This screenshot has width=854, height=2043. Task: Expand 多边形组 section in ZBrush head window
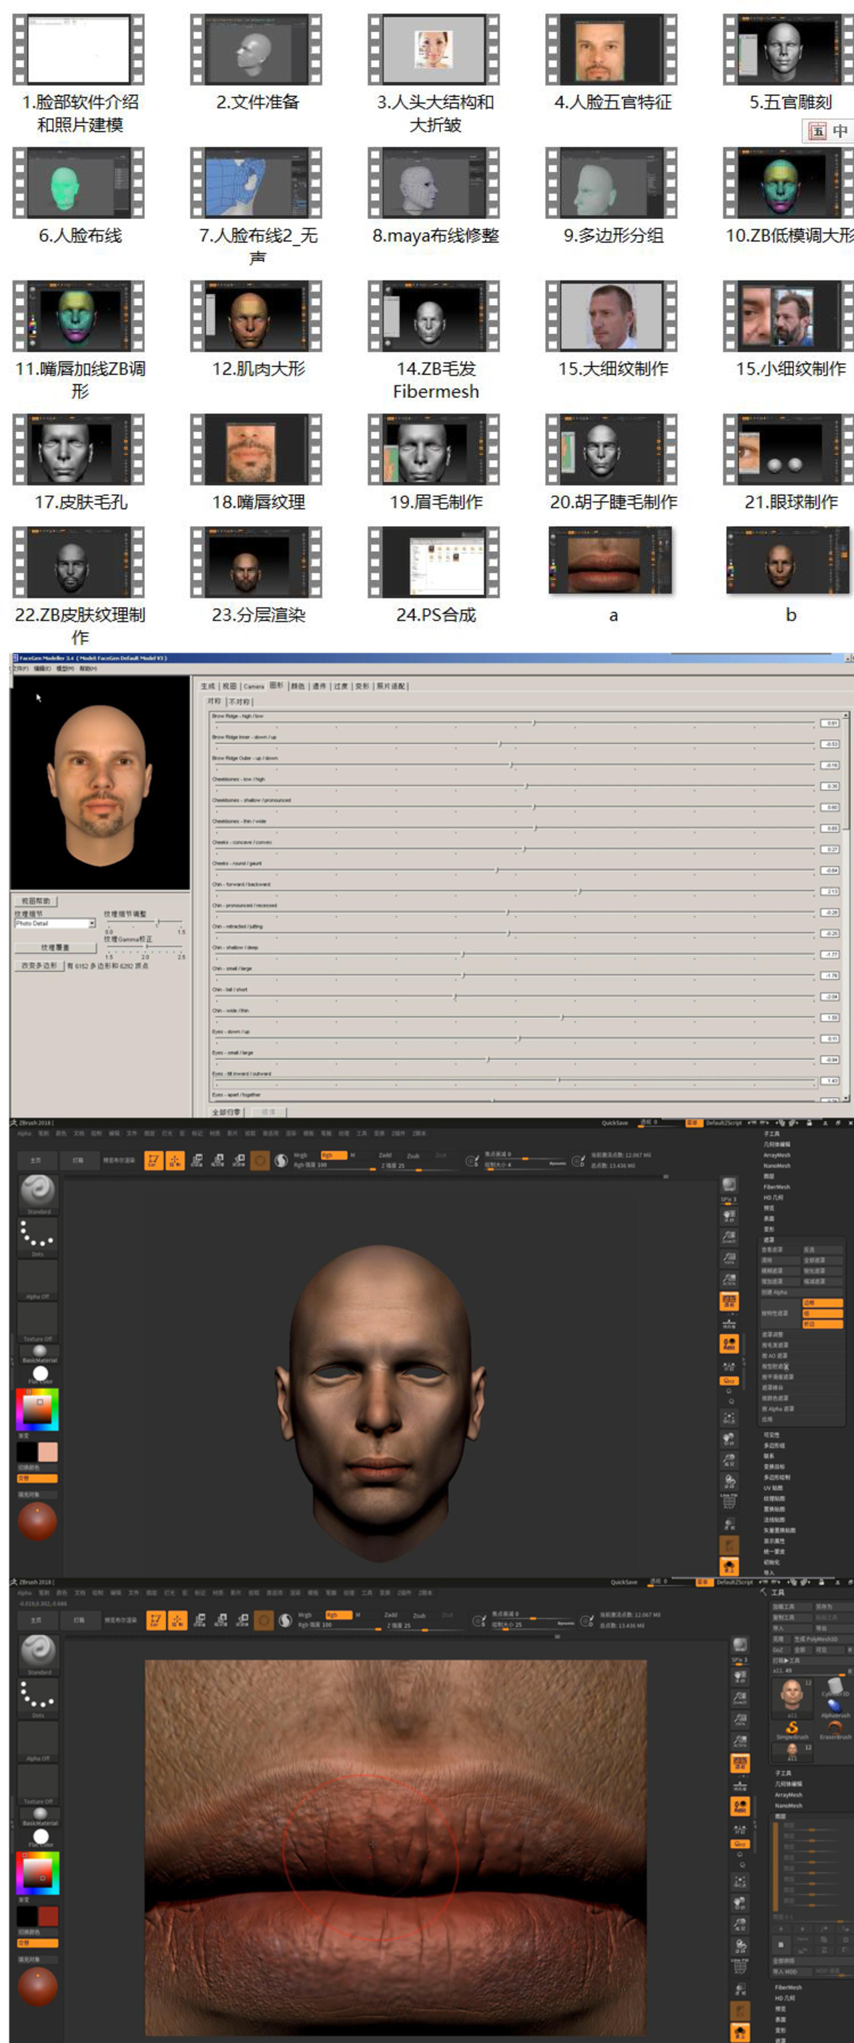click(775, 1446)
